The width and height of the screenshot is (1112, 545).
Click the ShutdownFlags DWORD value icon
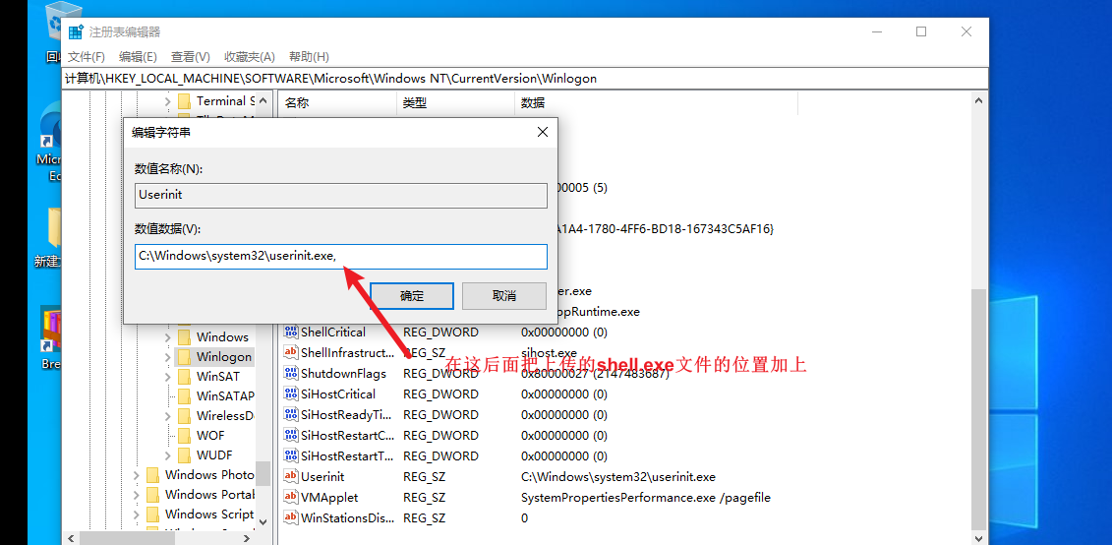point(291,373)
